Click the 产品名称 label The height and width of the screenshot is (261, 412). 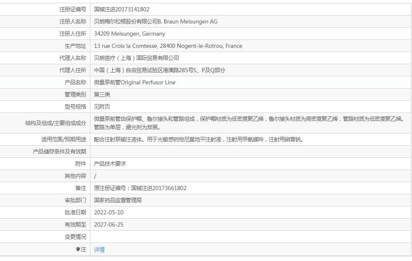point(75,82)
